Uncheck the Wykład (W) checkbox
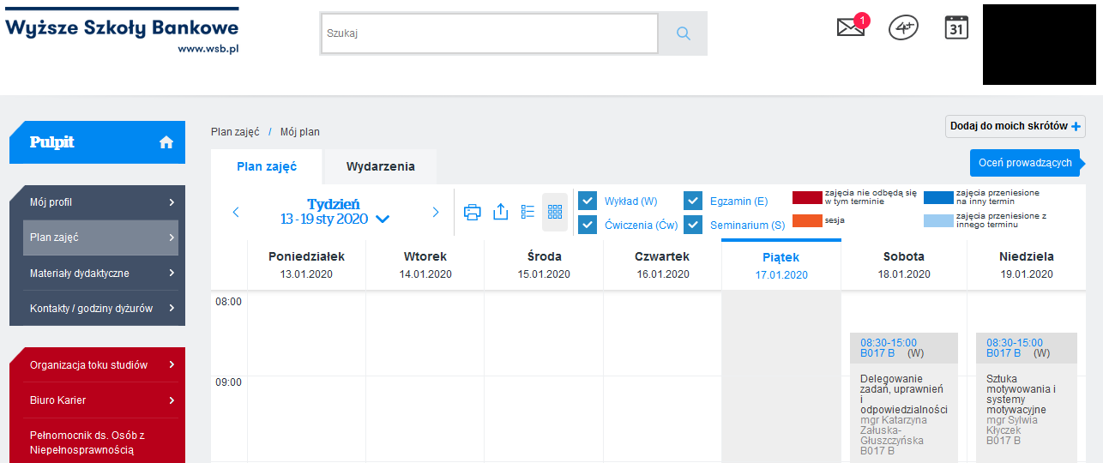The height and width of the screenshot is (463, 1103). coord(588,201)
